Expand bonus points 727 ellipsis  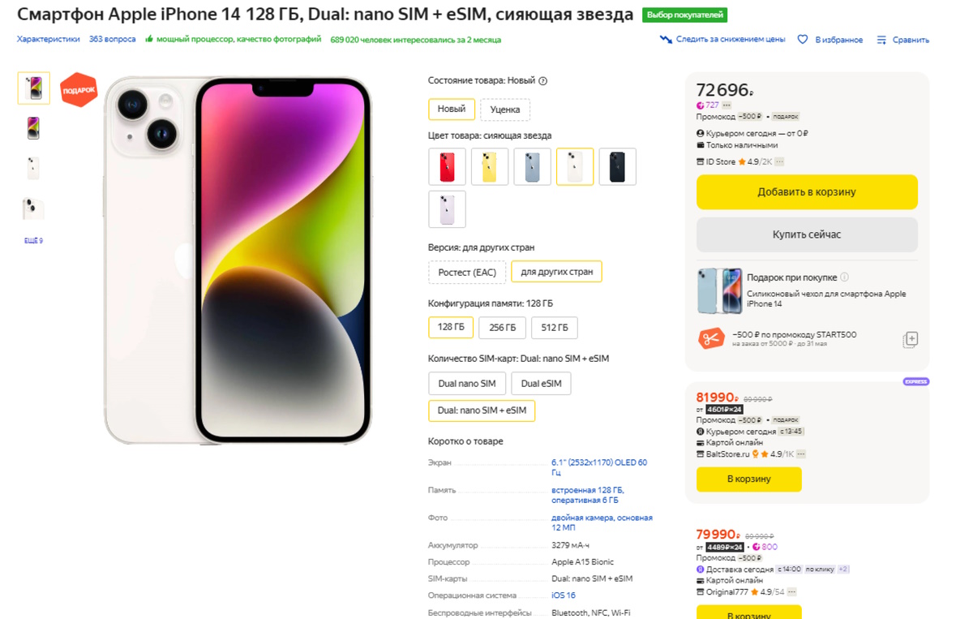click(727, 105)
